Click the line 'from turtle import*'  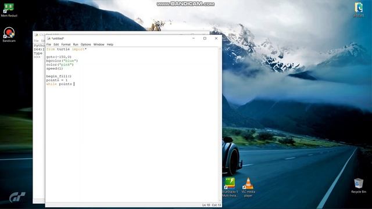pyautogui.click(x=66, y=49)
